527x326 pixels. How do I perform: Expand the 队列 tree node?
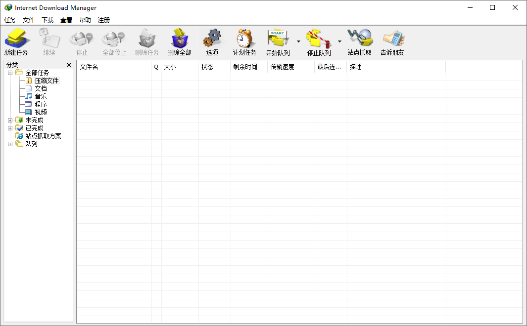pyautogui.click(x=10, y=144)
